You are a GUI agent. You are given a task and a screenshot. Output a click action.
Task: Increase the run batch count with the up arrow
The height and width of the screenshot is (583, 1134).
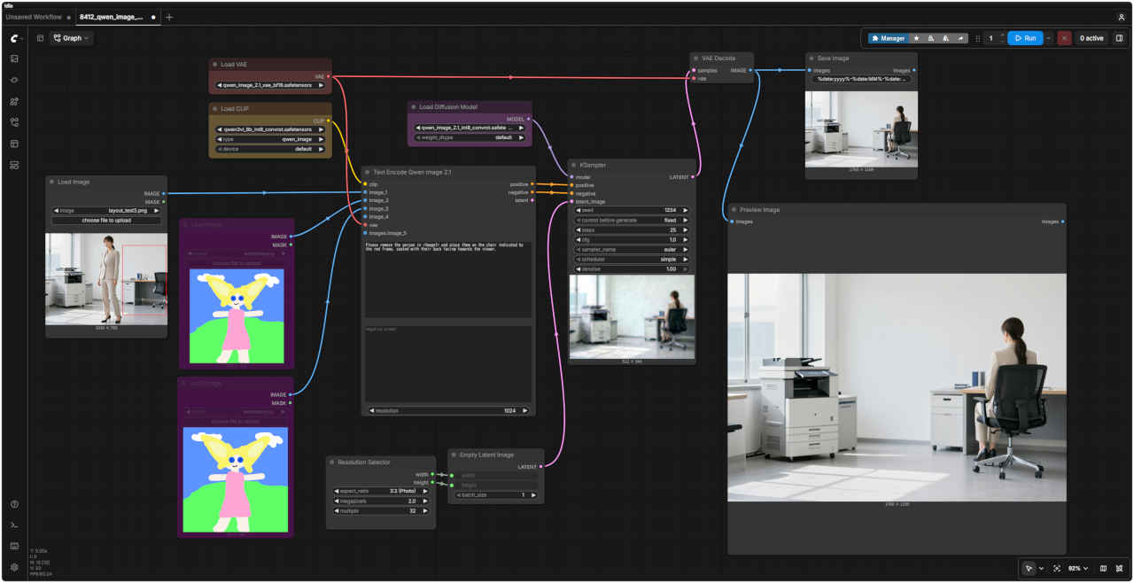tap(1002, 35)
